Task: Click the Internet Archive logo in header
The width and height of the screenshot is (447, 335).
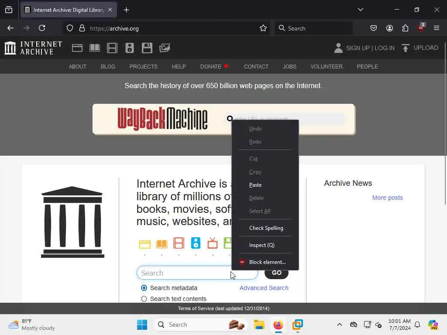Action: point(33,48)
